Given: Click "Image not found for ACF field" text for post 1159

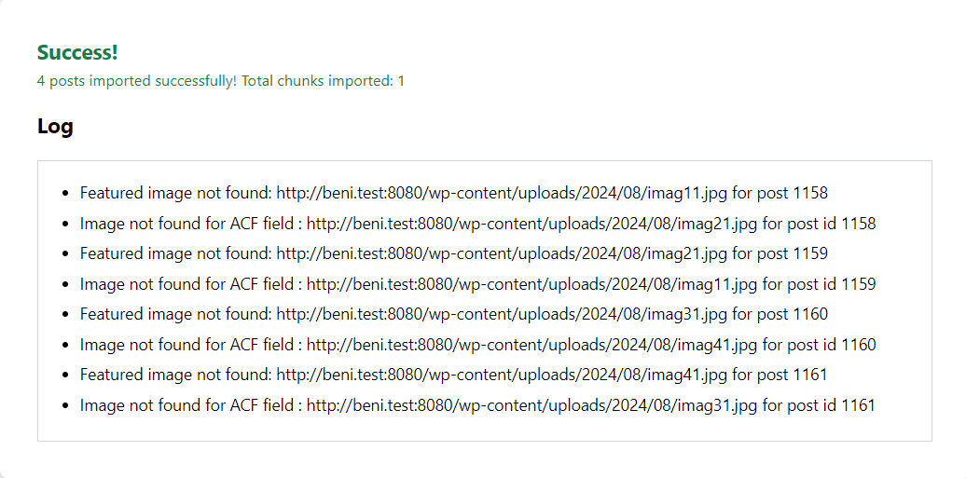Looking at the screenshot, I should pos(186,284).
